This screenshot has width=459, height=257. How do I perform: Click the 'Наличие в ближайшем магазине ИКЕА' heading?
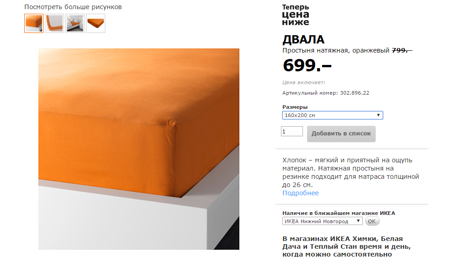point(339,213)
